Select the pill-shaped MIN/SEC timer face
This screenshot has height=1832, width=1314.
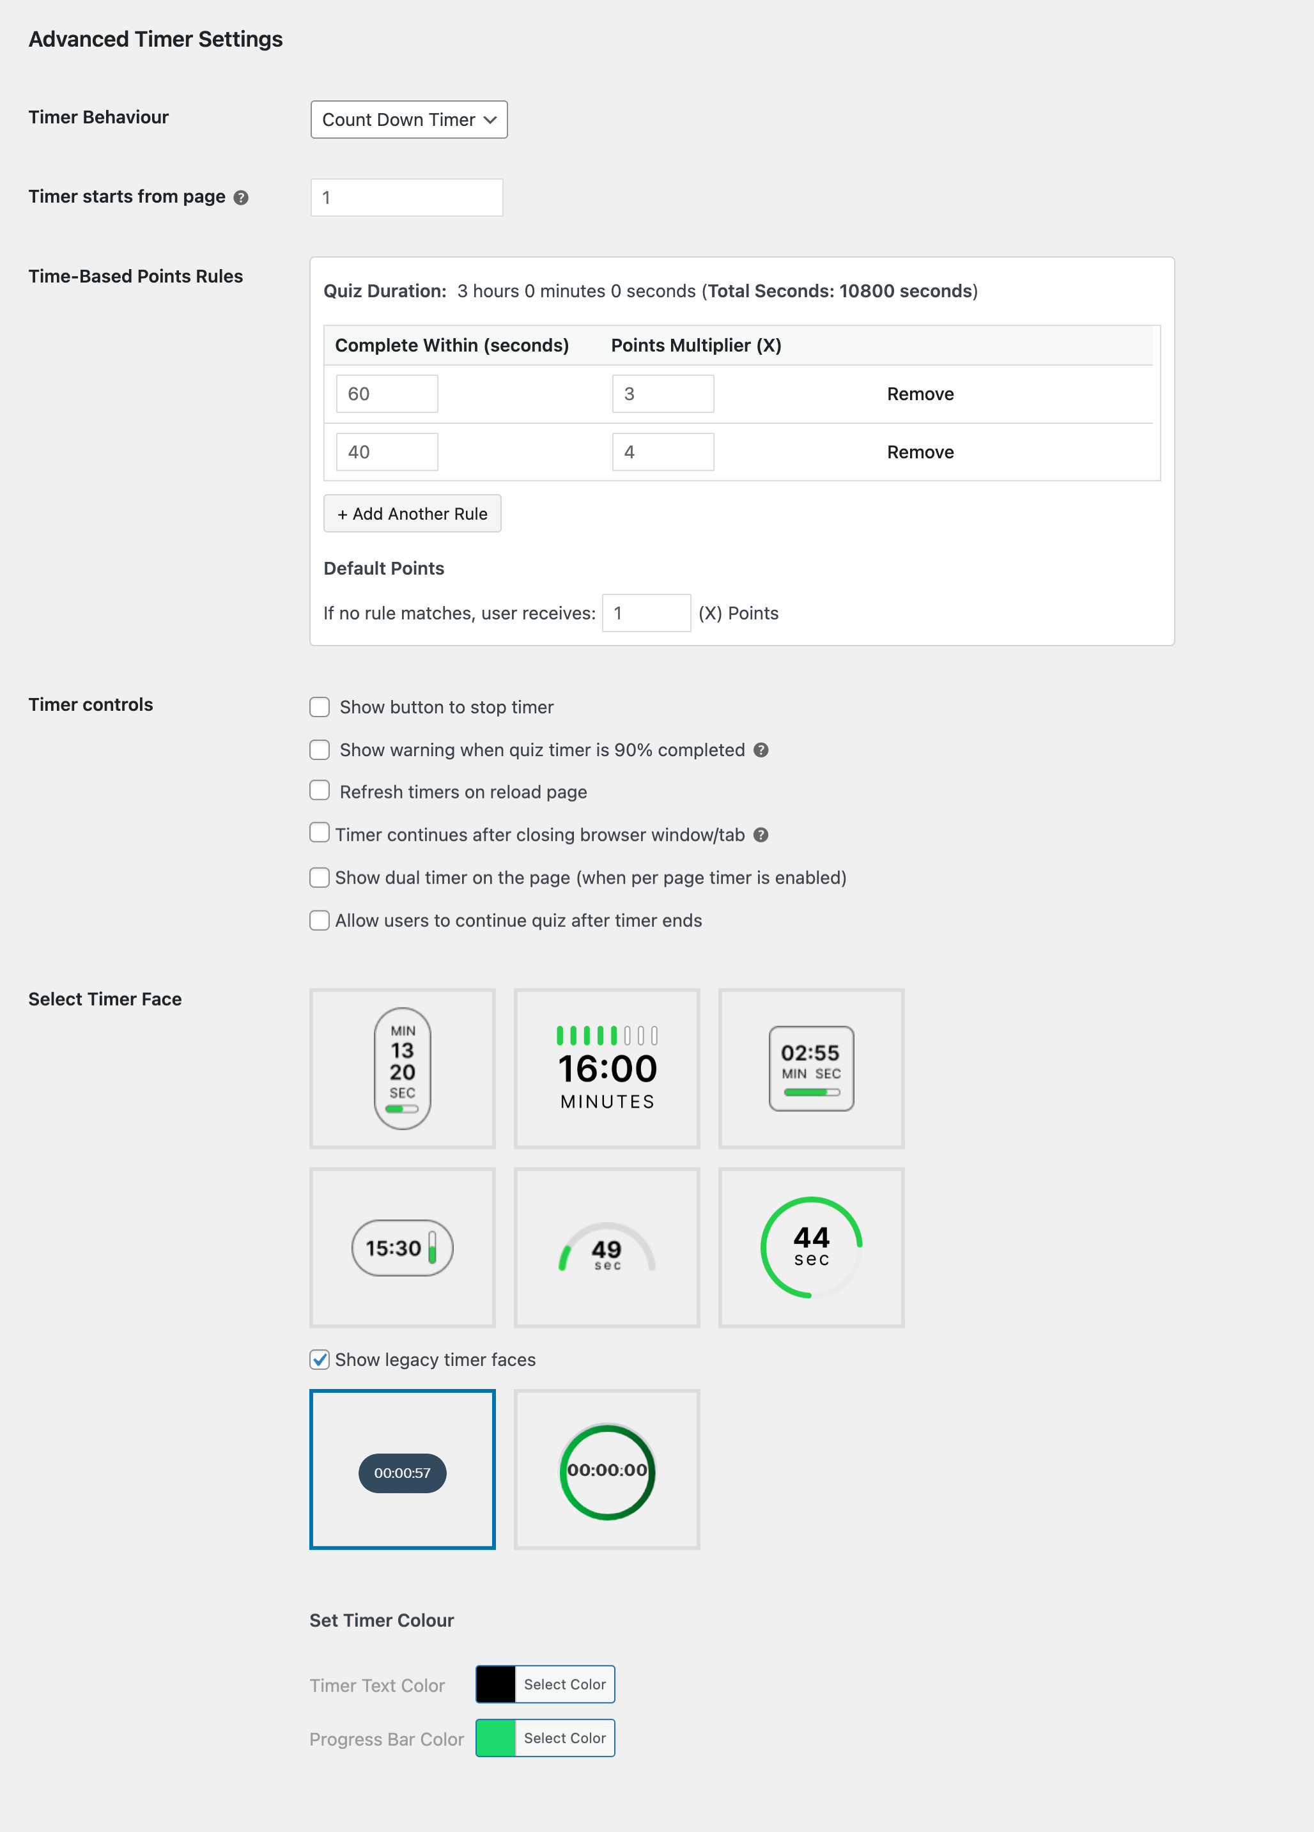click(402, 1069)
